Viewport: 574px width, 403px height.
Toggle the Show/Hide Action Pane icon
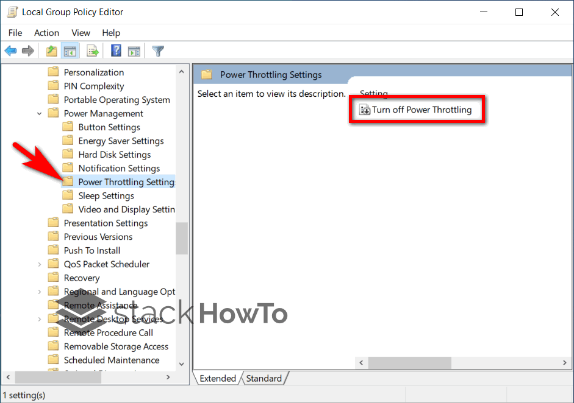tap(135, 51)
